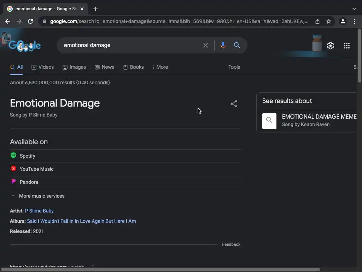Click the share page icon in address bar
The height and width of the screenshot is (272, 362).
(x=317, y=21)
